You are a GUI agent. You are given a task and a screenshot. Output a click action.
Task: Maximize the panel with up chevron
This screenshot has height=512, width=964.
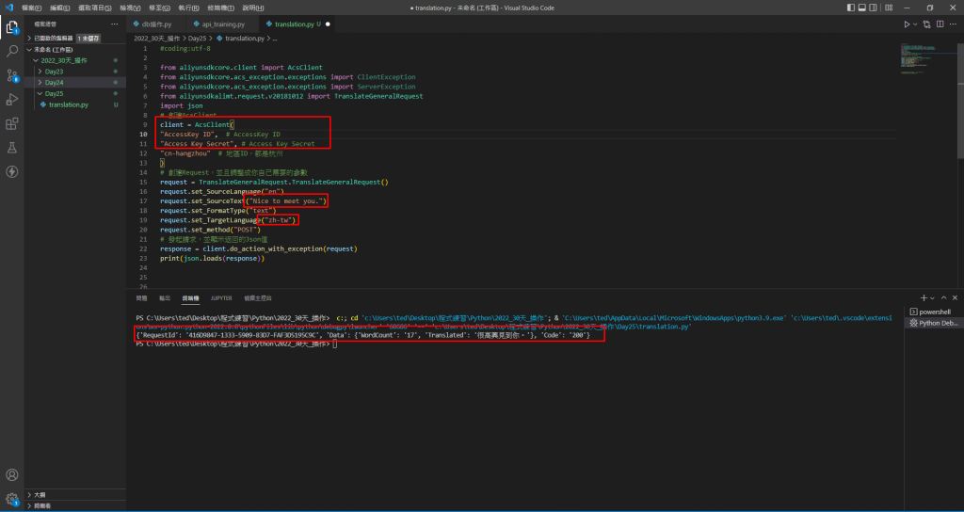[943, 297]
